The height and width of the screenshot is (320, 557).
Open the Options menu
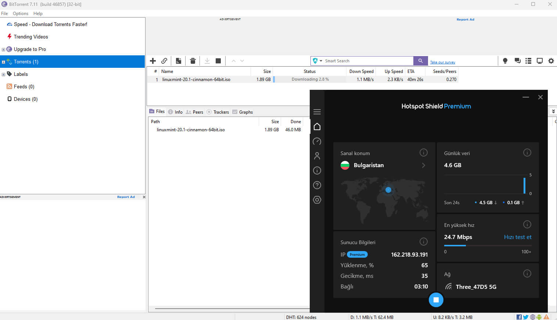pyautogui.click(x=21, y=14)
